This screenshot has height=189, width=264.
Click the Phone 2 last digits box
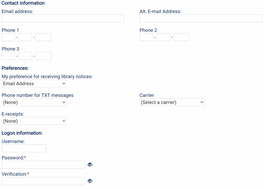tap(181, 37)
